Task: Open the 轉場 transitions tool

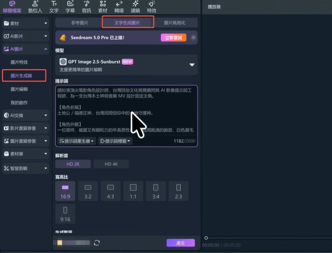Action: [x=119, y=7]
